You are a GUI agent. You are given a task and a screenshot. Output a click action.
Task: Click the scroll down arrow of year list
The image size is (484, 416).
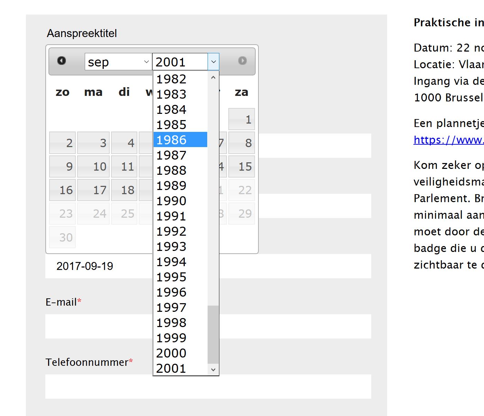tap(213, 369)
